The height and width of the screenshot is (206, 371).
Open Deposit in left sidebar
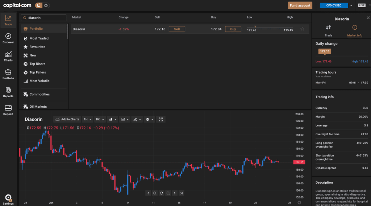click(8, 110)
